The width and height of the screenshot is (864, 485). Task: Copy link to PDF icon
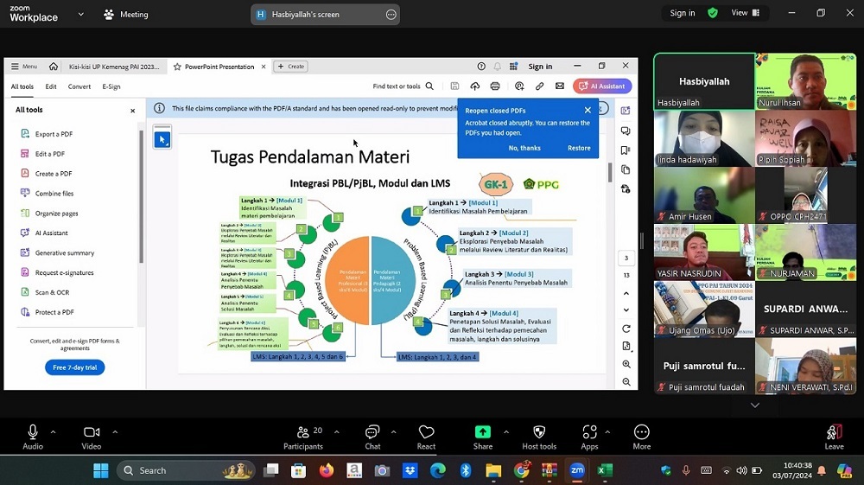(539, 86)
